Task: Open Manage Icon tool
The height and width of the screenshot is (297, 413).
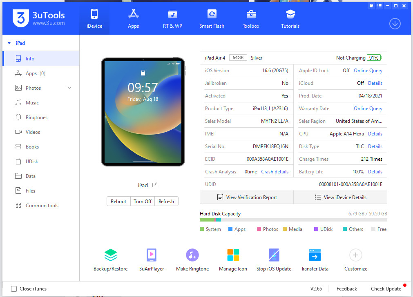Action: [233, 260]
